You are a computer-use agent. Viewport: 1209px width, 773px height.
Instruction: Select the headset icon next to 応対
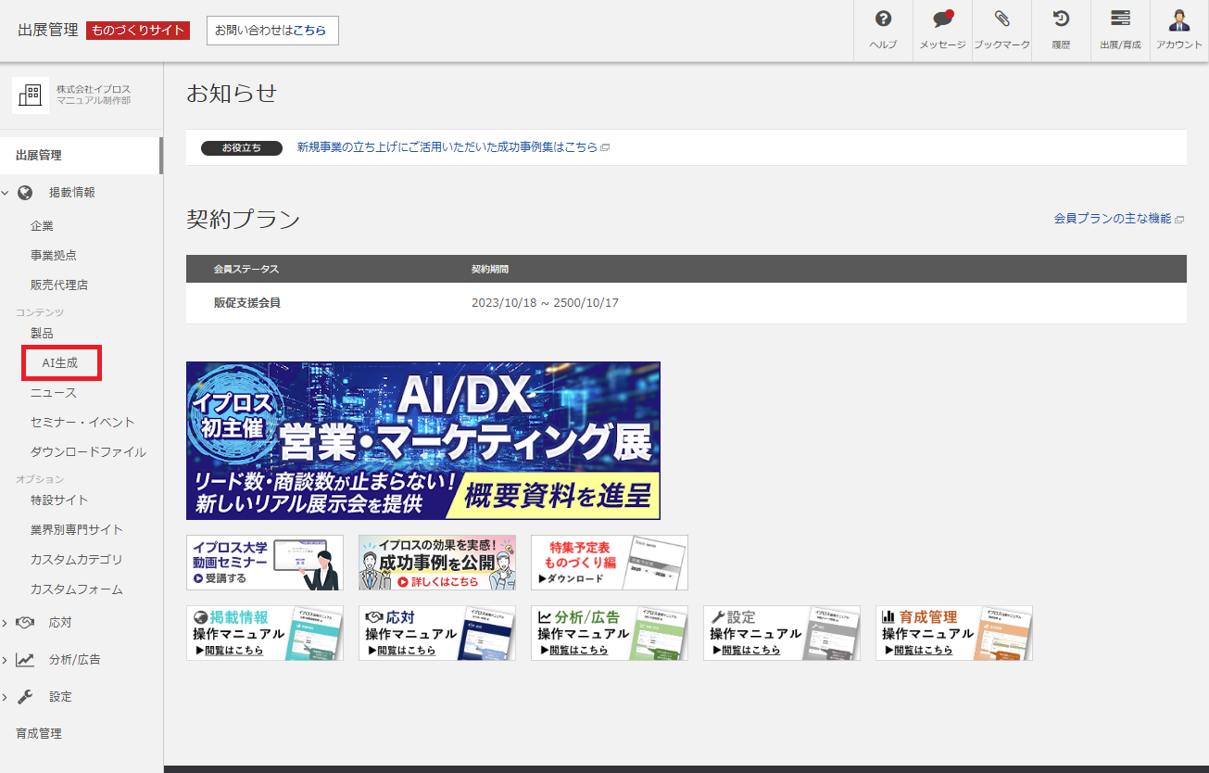(x=26, y=622)
